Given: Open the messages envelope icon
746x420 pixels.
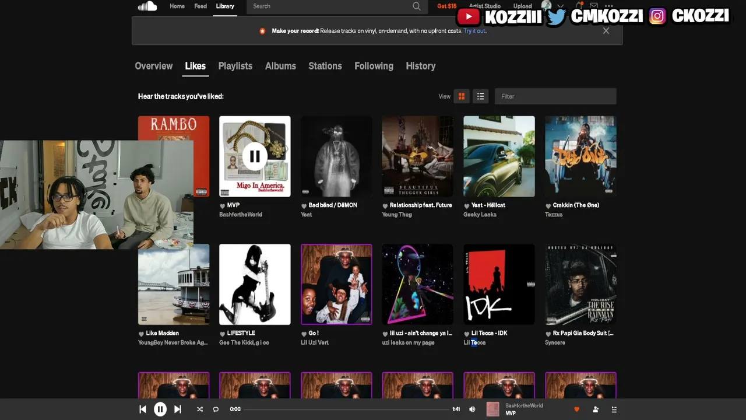Looking at the screenshot, I should (594, 6).
